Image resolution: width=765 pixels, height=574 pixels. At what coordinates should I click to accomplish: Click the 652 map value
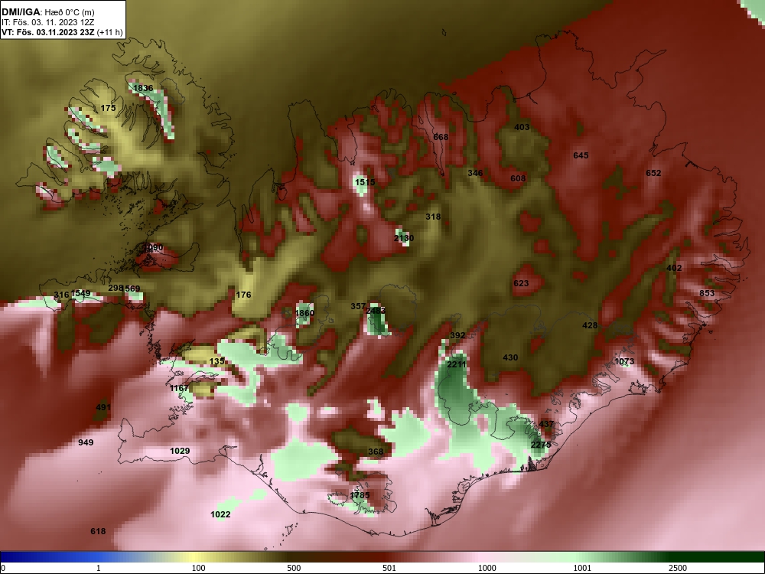653,173
